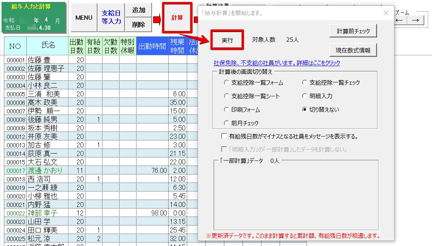Enable 有給残日数がマイナス message checkbox

pos(224,136)
